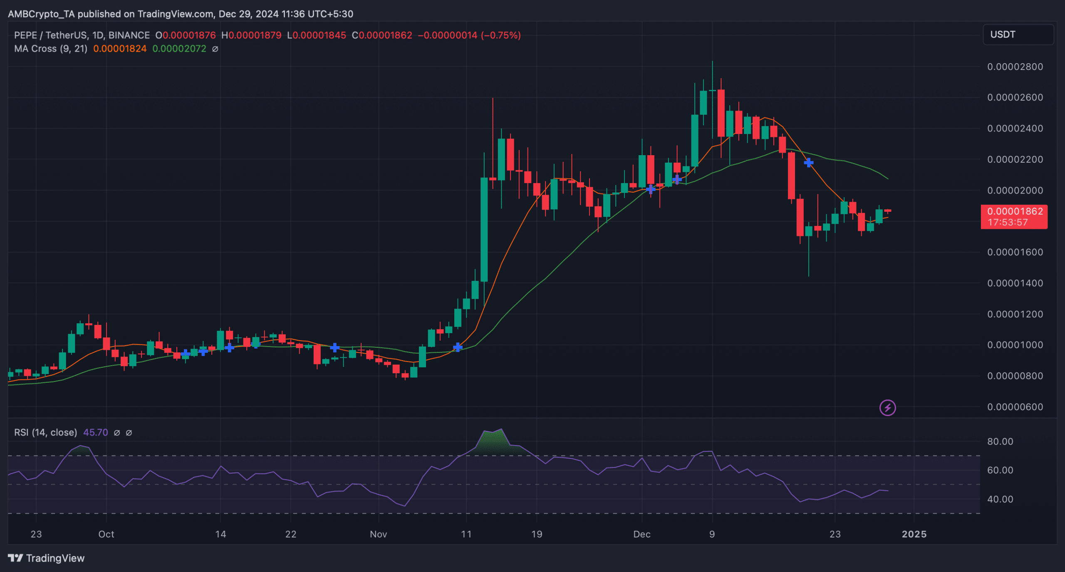Image resolution: width=1065 pixels, height=572 pixels.
Task: Click the blue MA cross marker near Nov 11
Action: 458,347
